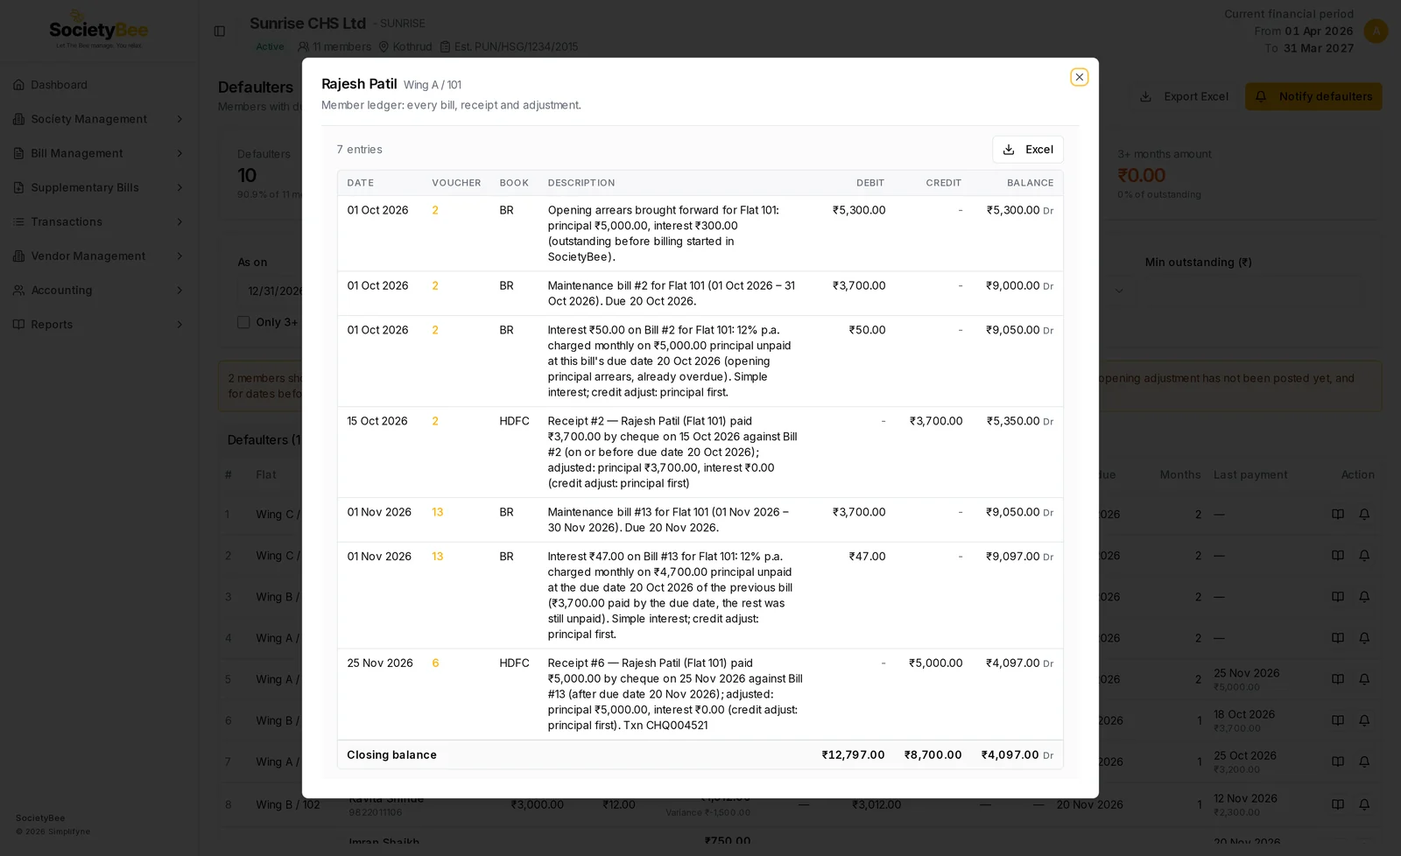Expand Society Management menu chevron

tap(180, 119)
